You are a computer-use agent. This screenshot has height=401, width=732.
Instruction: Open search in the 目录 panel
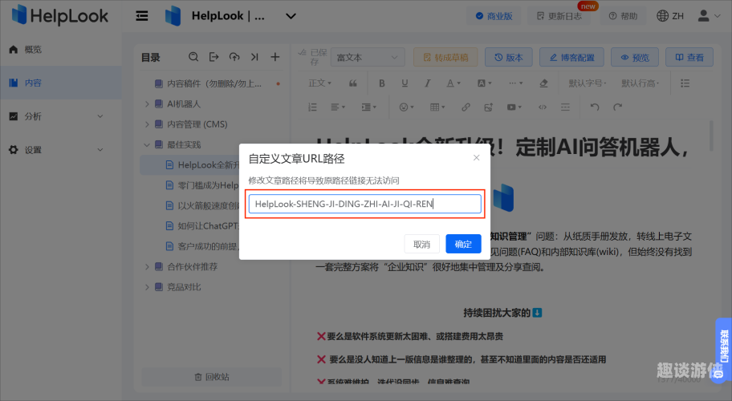click(193, 57)
